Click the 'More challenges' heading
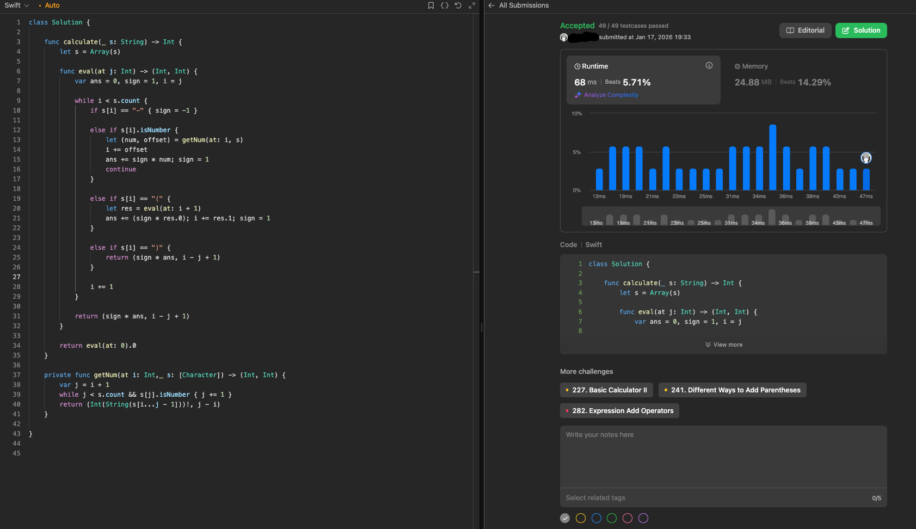The image size is (916, 529). click(x=586, y=372)
